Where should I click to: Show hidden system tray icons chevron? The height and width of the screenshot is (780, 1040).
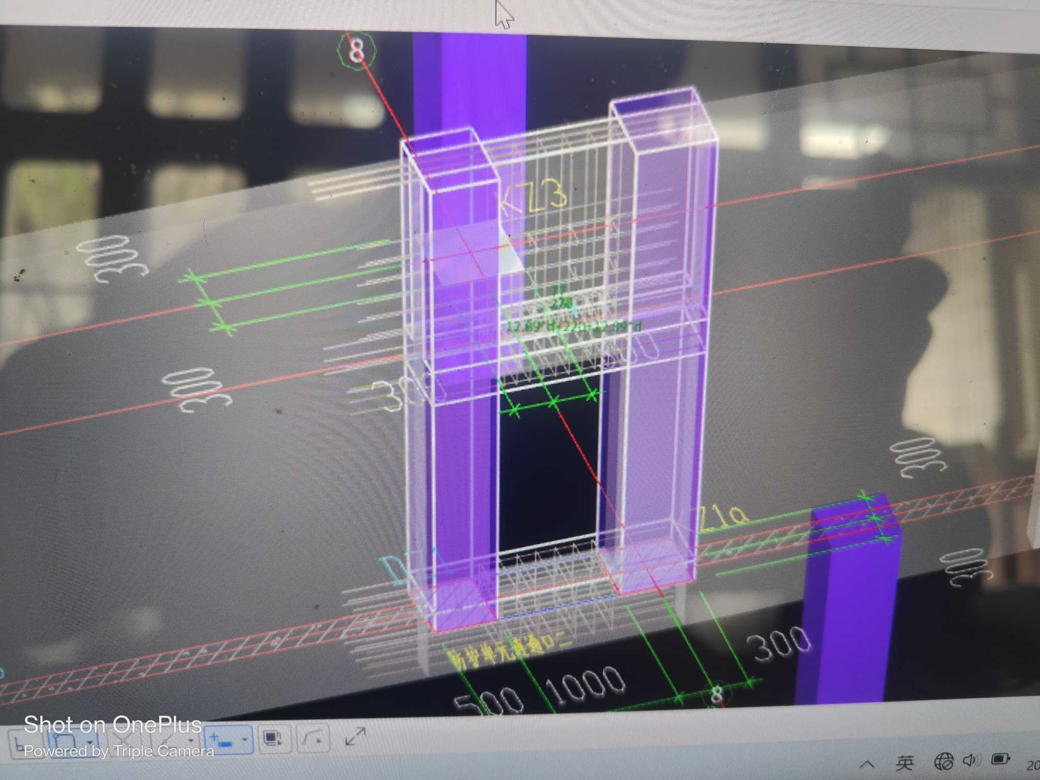[x=867, y=764]
